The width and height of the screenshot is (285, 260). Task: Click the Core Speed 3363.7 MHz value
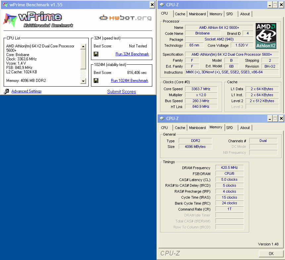[x=201, y=89]
